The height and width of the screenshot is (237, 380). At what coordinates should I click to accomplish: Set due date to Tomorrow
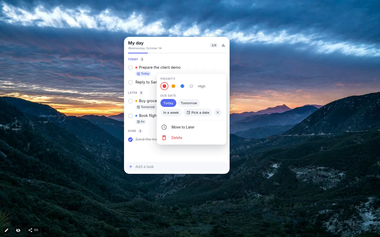coord(189,103)
